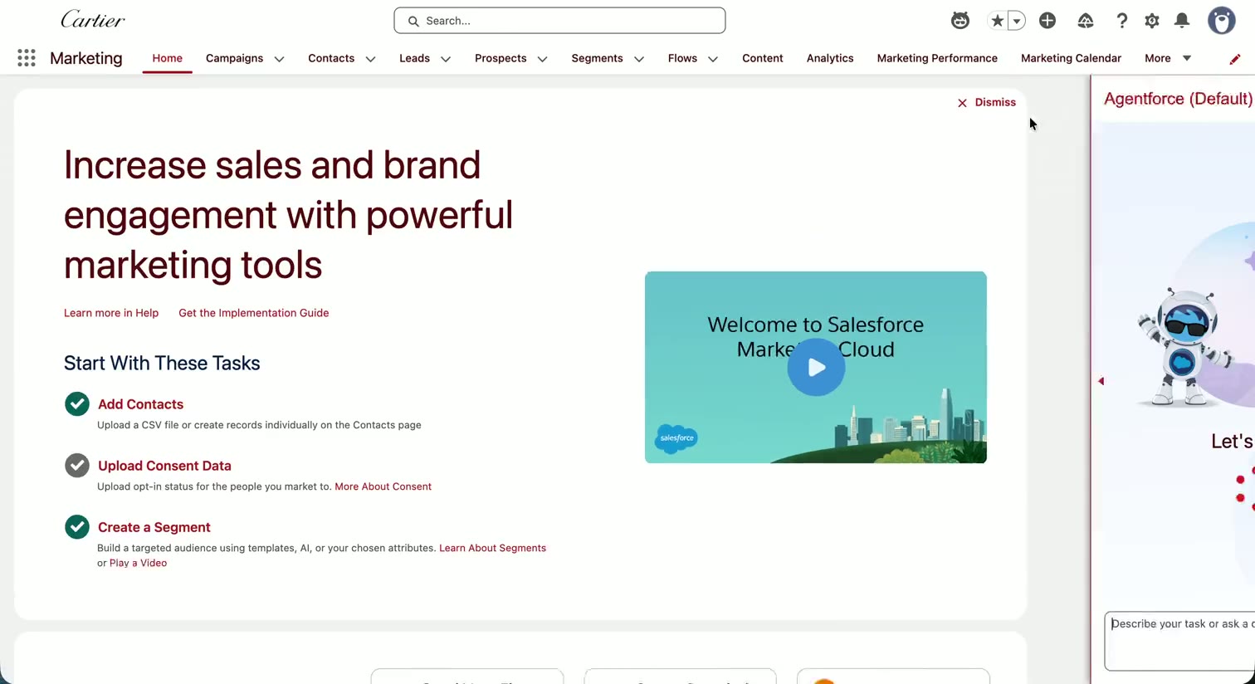The height and width of the screenshot is (684, 1255).
Task: Click the Start With These Tasks heading
Action: pyautogui.click(x=162, y=363)
